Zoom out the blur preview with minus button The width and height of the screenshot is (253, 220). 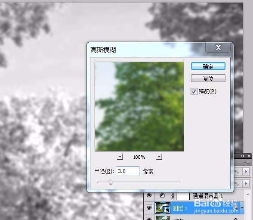pos(120,157)
